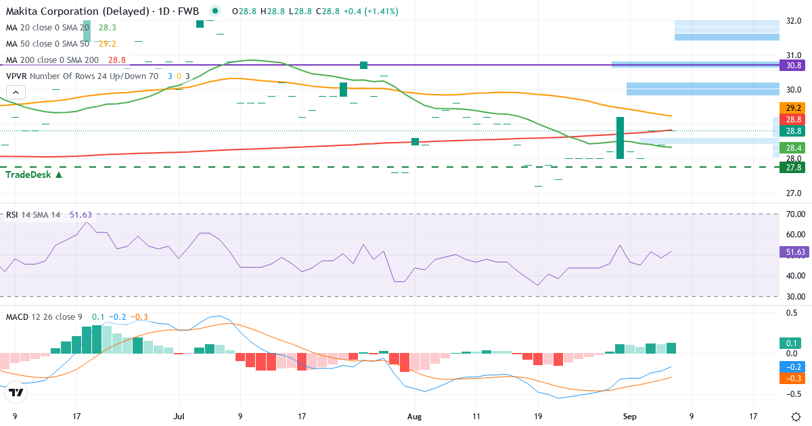This screenshot has width=812, height=426.
Task: Click the Aug date axis label
Action: pos(415,417)
